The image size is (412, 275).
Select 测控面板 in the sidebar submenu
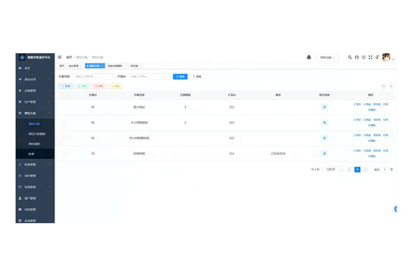pyautogui.click(x=34, y=144)
